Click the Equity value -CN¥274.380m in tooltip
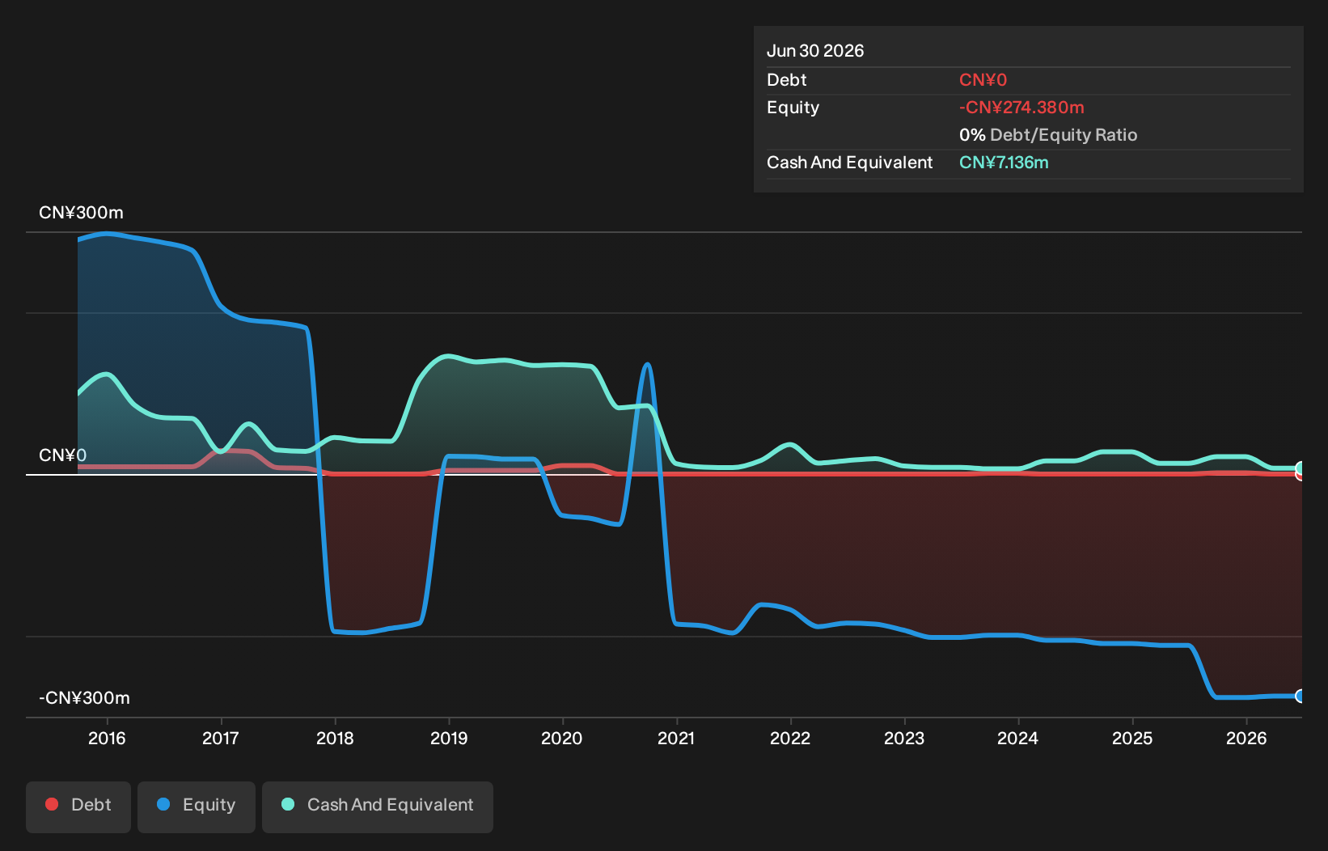This screenshot has width=1328, height=851. point(1021,108)
